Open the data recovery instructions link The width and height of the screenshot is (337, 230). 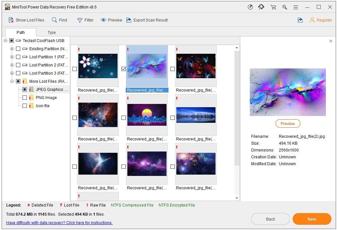(59, 223)
